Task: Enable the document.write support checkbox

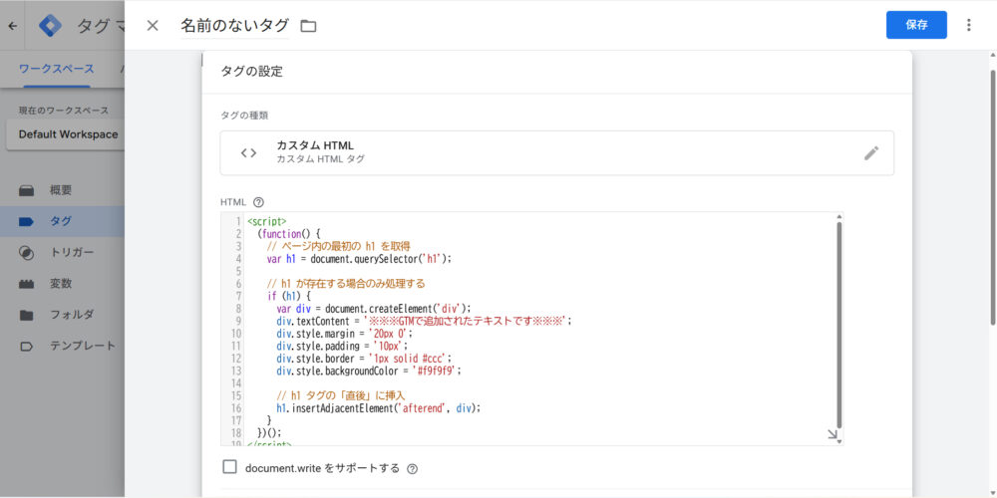Action: click(x=229, y=467)
